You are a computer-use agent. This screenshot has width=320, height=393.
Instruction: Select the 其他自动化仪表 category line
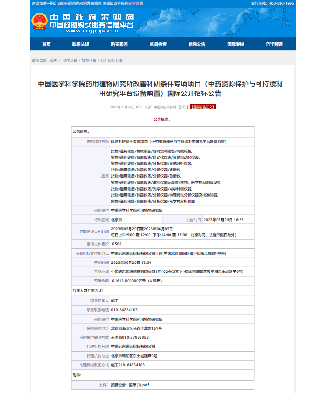pos(155,157)
